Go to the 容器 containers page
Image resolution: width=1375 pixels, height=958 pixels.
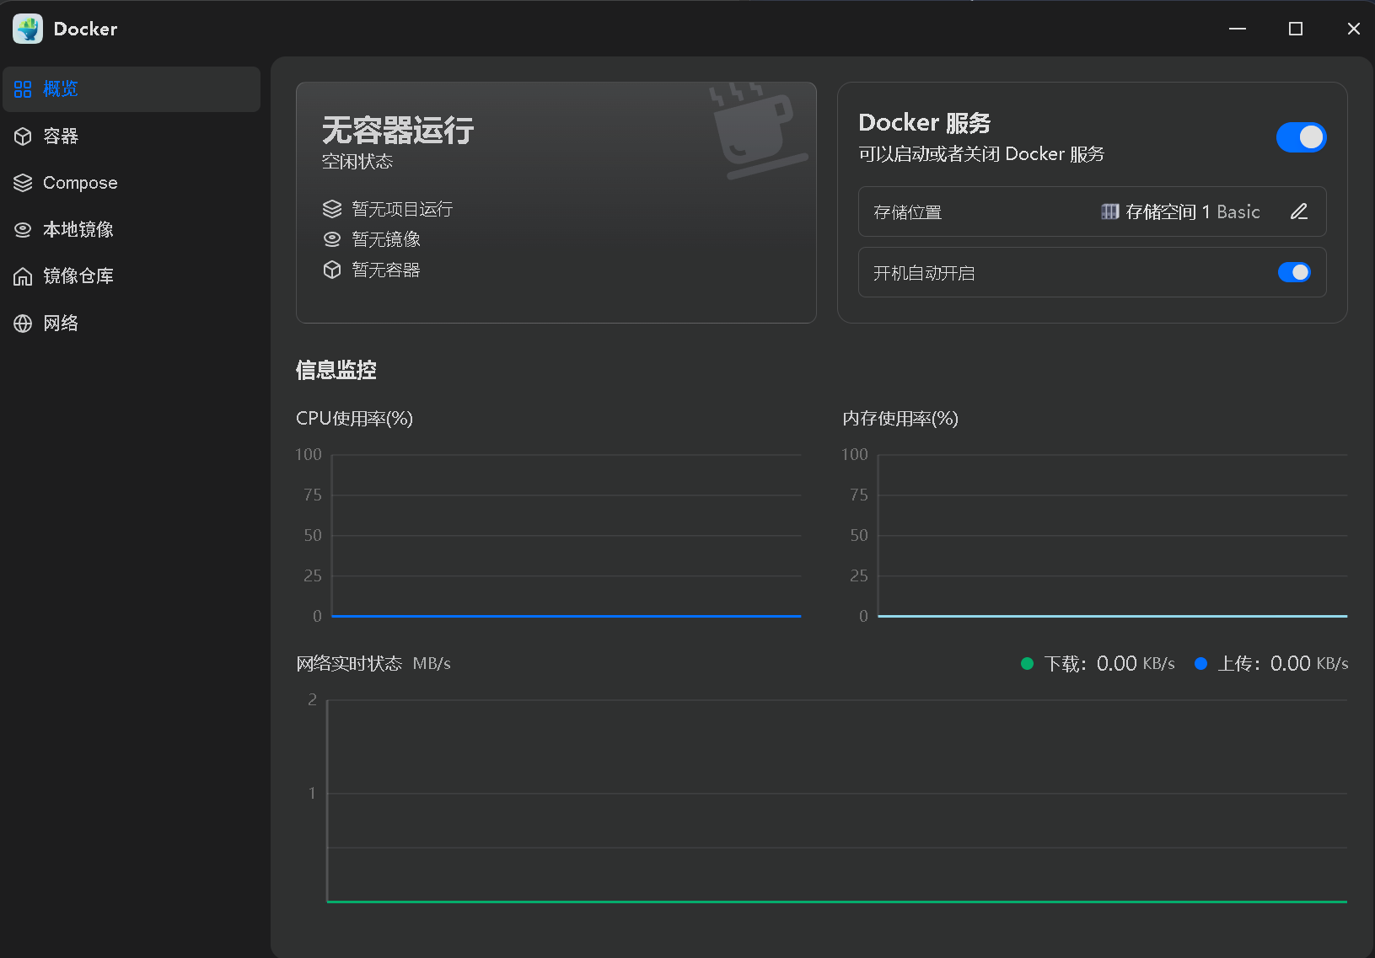(x=132, y=136)
